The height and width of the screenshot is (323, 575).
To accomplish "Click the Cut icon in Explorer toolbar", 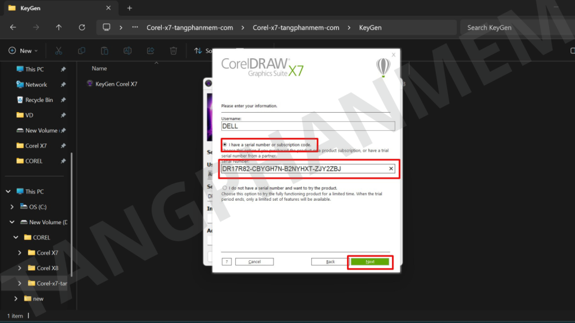I will pos(58,50).
